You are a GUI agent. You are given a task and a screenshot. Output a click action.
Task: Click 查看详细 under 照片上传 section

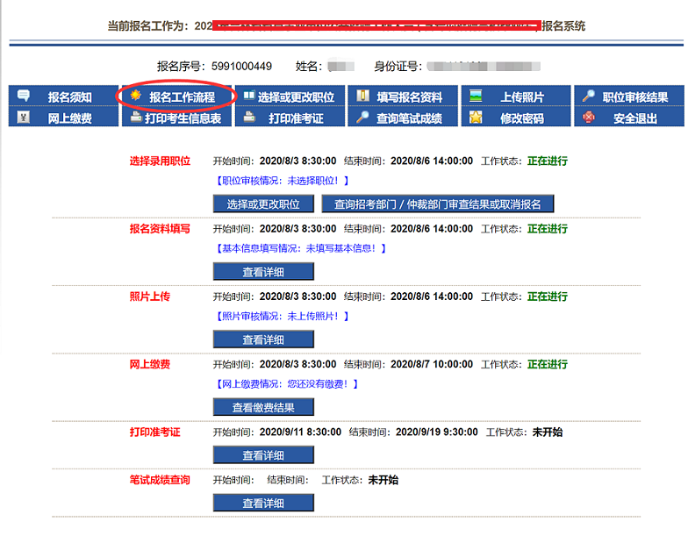(263, 339)
